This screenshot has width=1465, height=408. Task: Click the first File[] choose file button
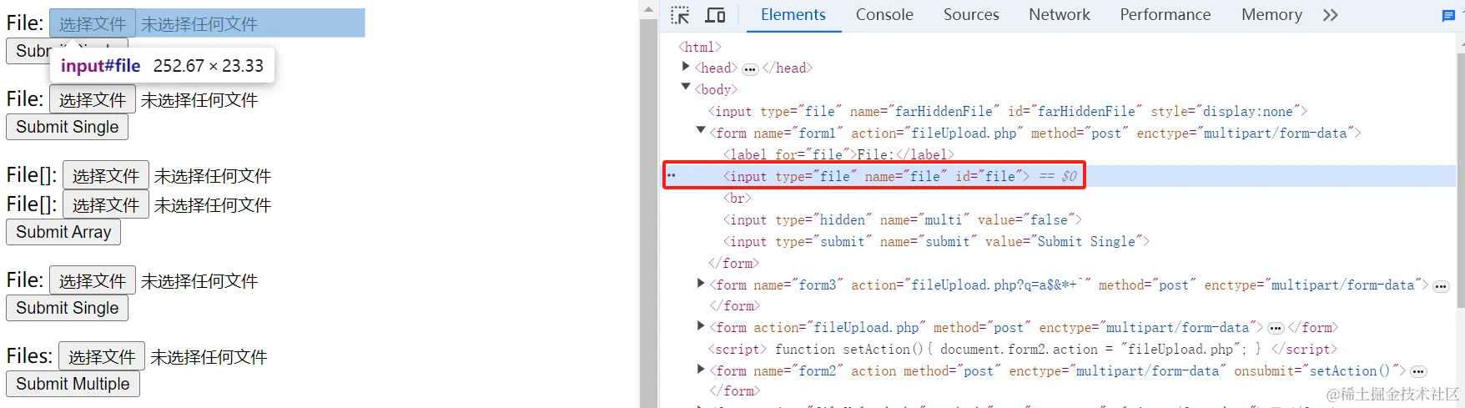click(106, 176)
